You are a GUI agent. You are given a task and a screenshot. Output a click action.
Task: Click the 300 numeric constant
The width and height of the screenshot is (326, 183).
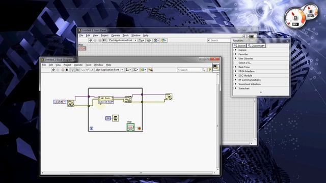pyautogui.click(x=108, y=118)
